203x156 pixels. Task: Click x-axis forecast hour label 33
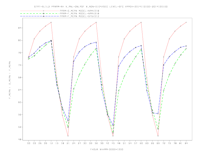tap(90, 143)
